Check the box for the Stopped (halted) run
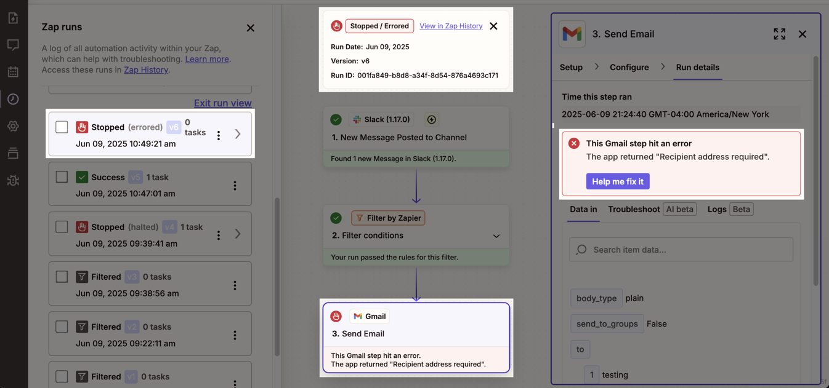 62,227
